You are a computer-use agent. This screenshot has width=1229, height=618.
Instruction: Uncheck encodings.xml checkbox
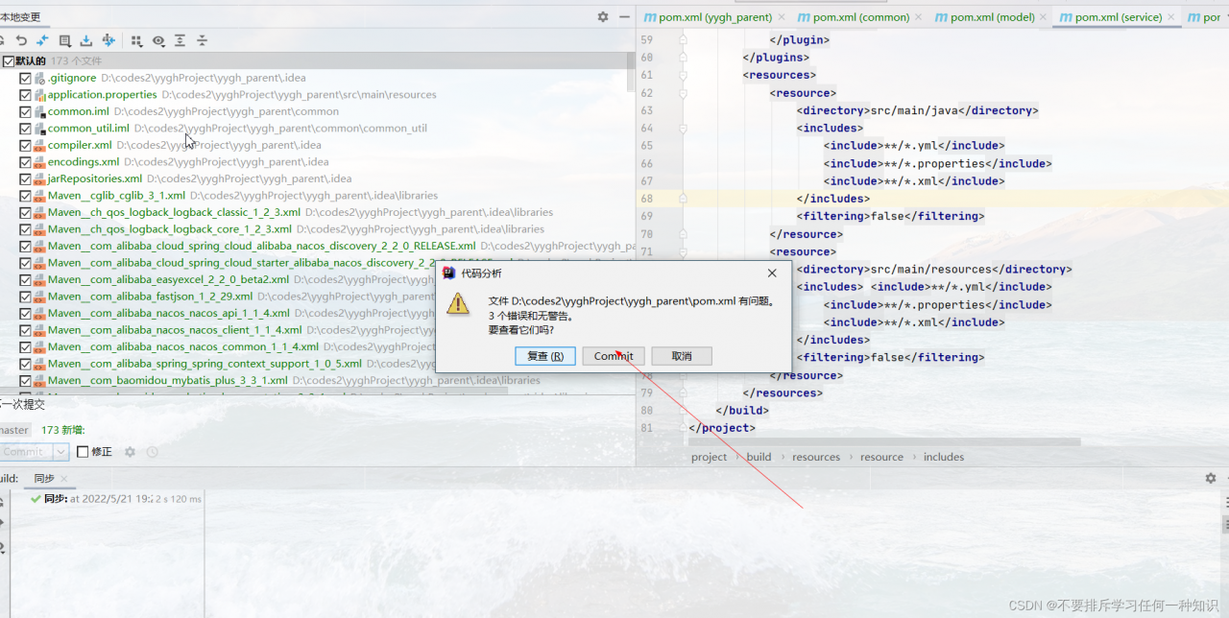tap(26, 162)
